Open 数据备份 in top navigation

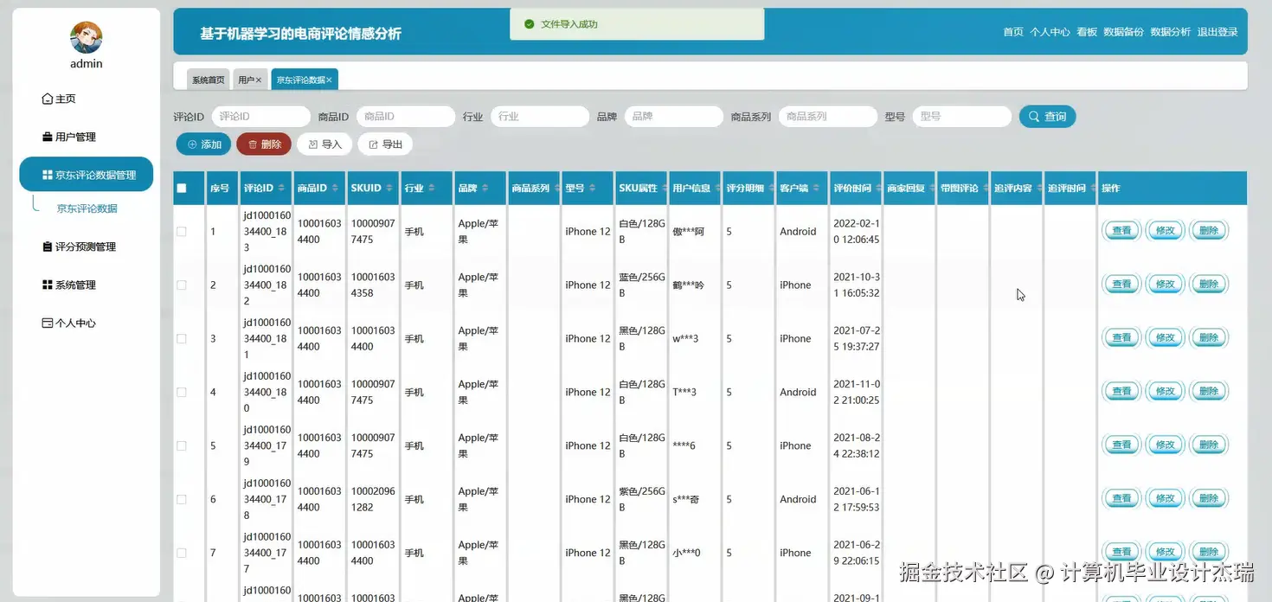coord(1123,32)
